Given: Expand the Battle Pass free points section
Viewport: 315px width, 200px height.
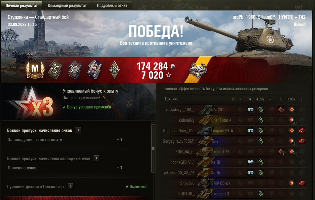Looking at the screenshot, I should coord(96,158).
